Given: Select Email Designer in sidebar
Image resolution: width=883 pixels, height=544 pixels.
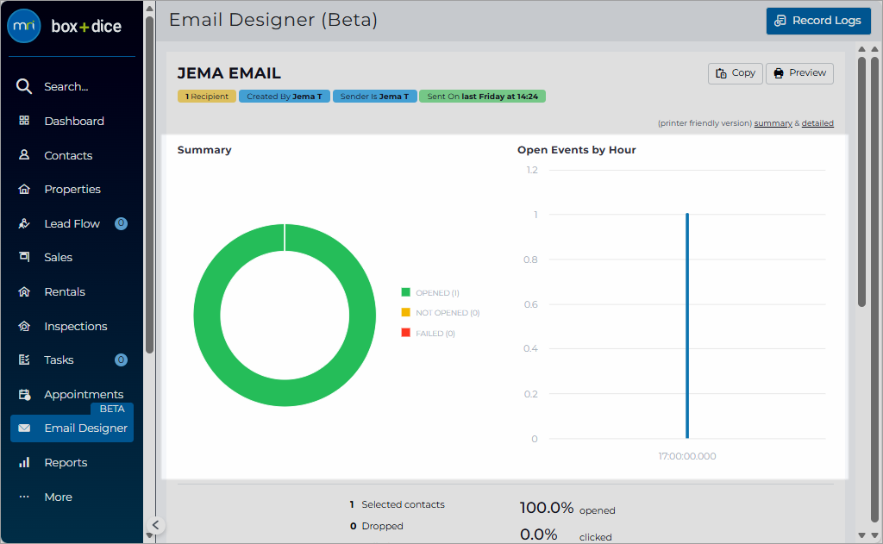Looking at the screenshot, I should point(72,428).
